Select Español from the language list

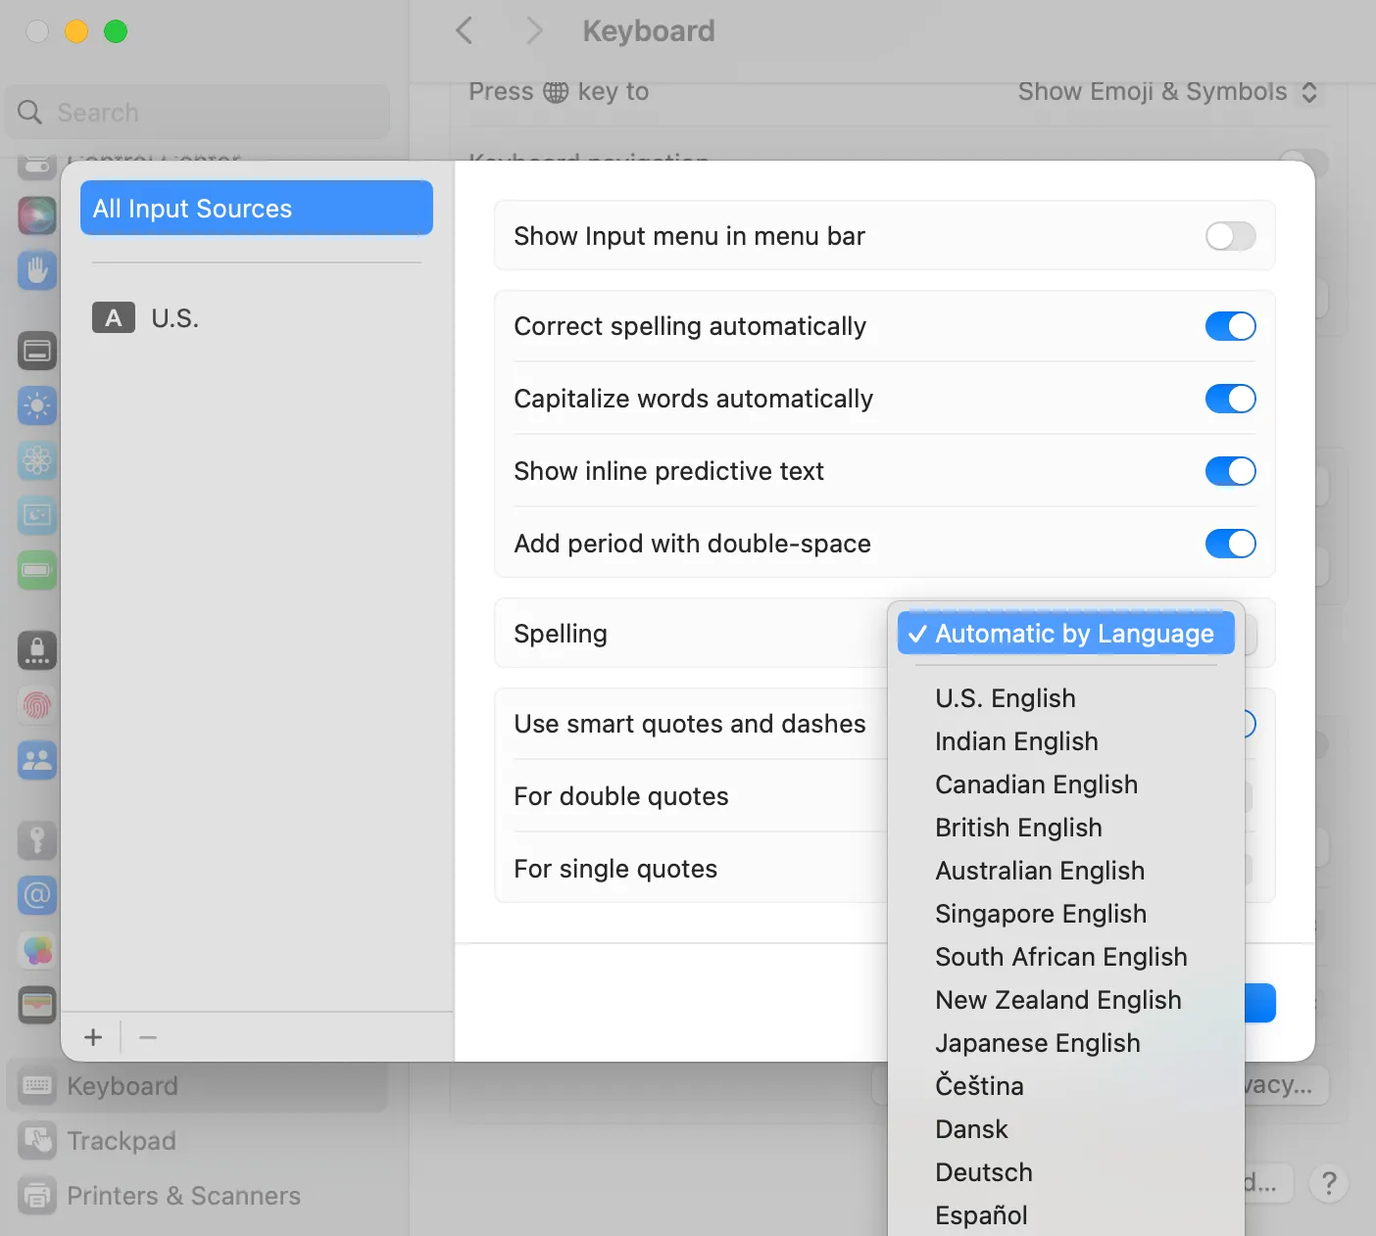1065,1215
